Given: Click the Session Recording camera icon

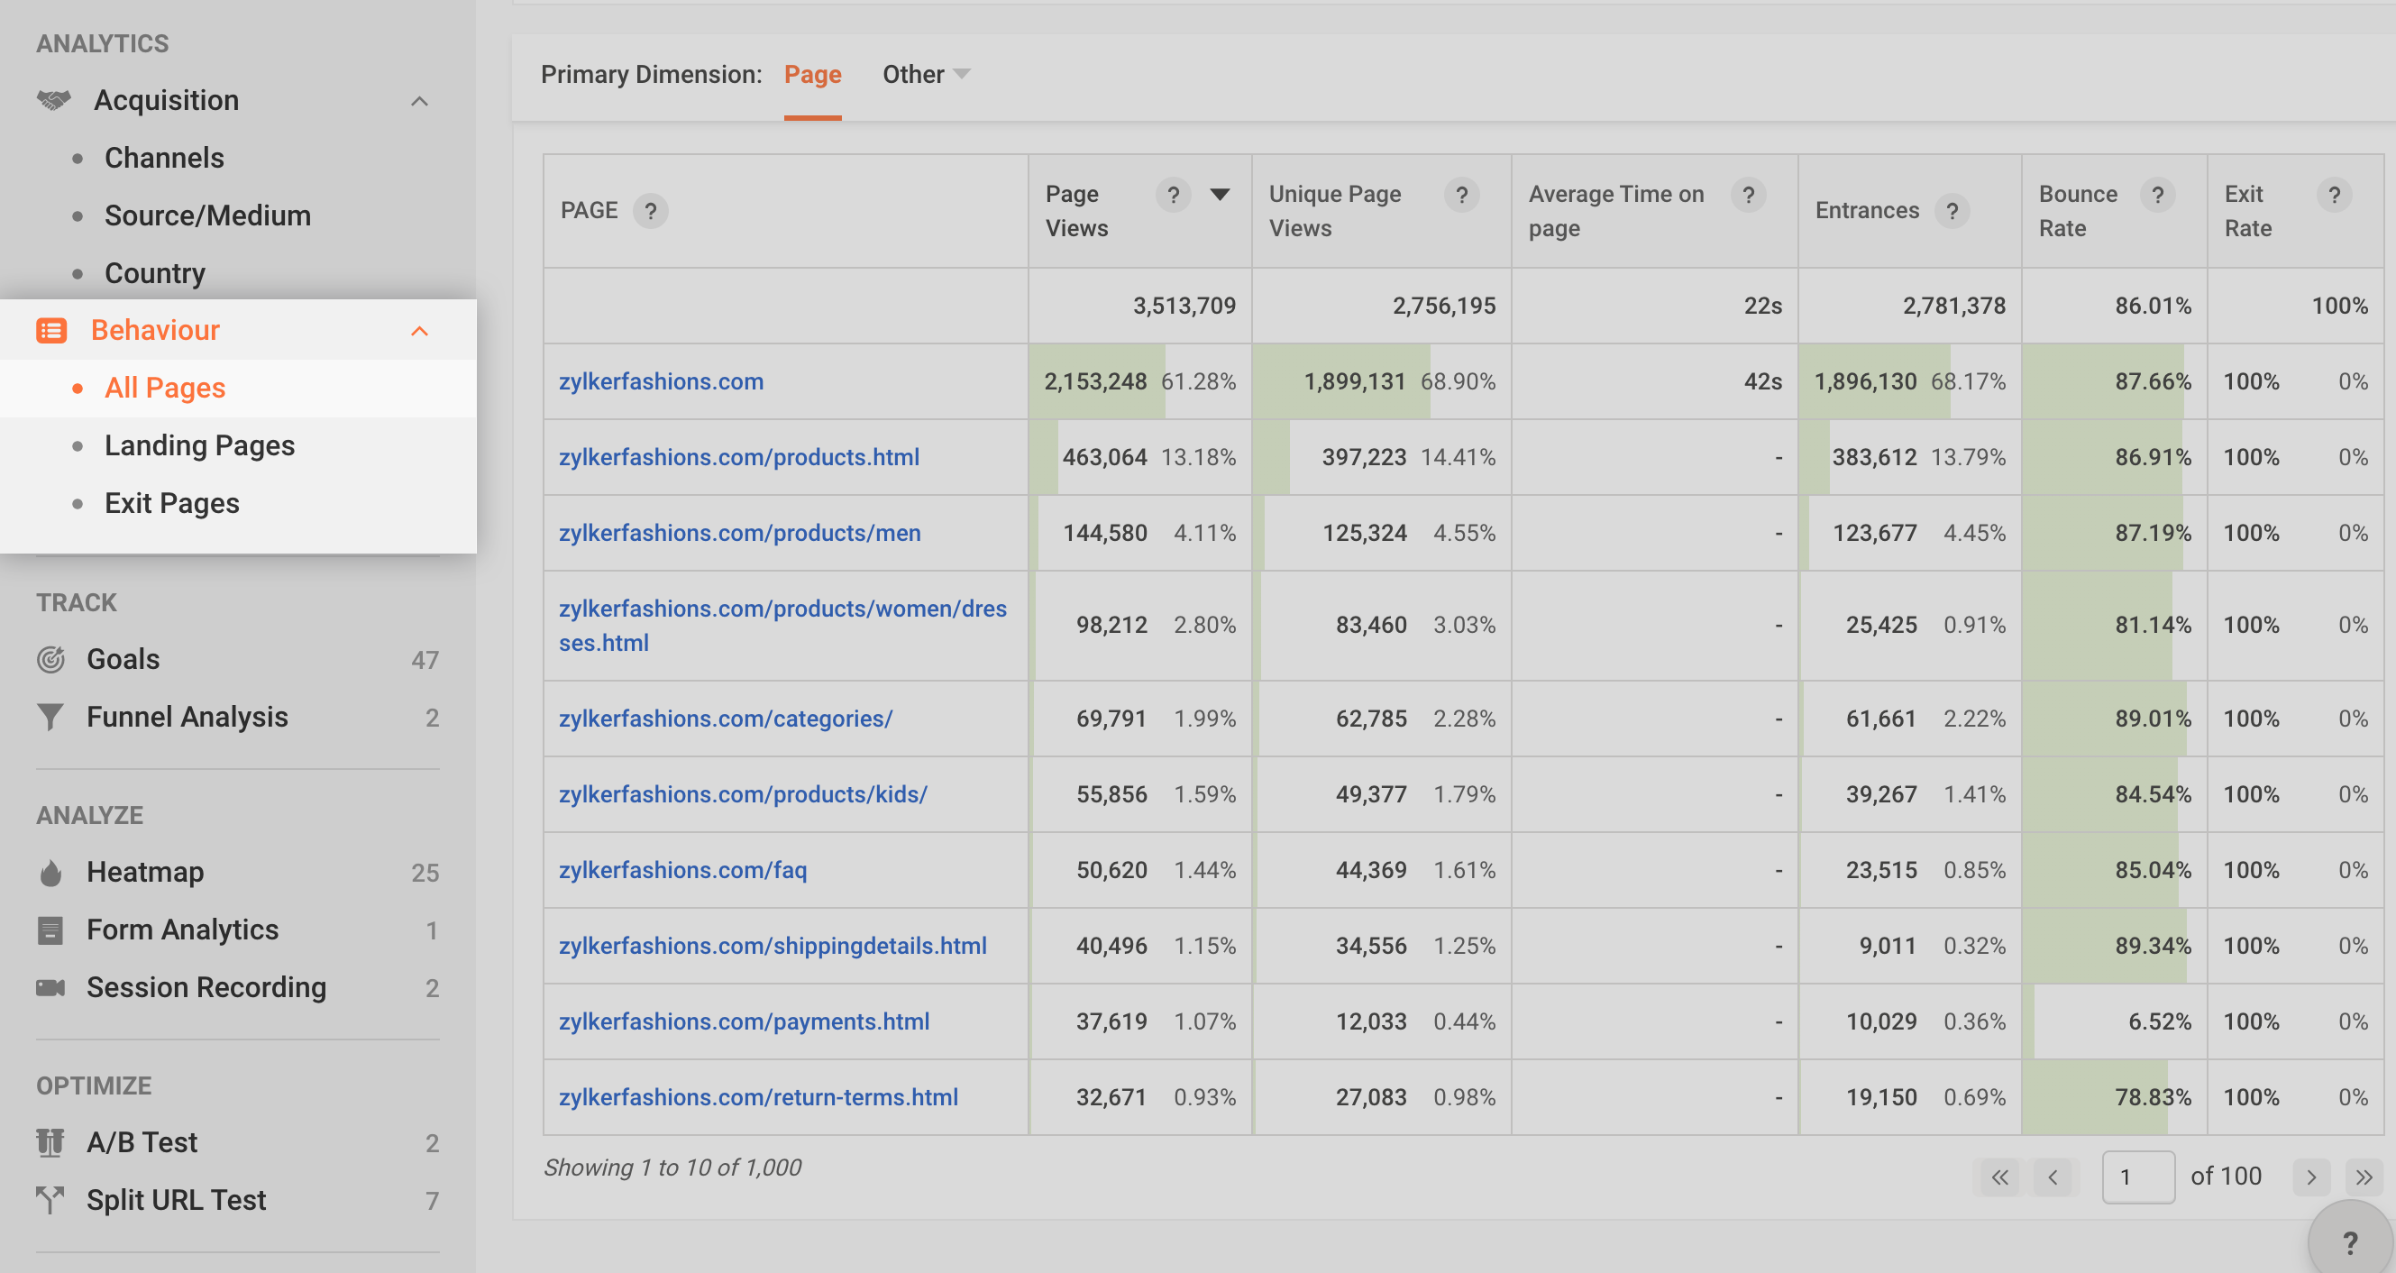Looking at the screenshot, I should (50, 986).
